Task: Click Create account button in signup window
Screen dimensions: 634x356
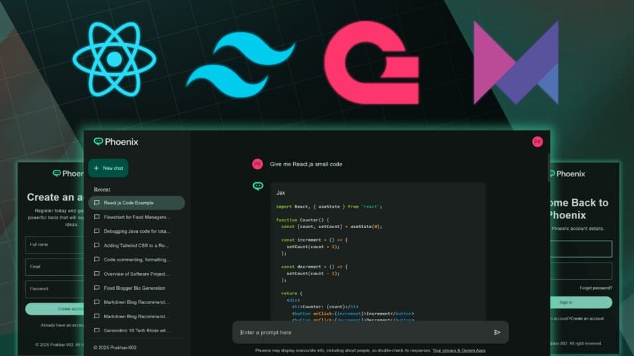Action: coord(54,309)
